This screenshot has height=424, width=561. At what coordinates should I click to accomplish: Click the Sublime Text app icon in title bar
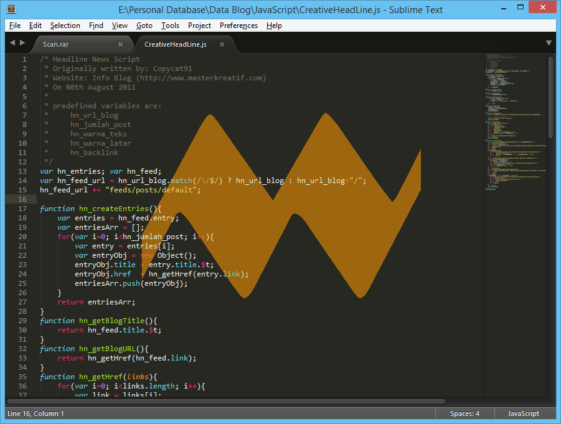(11, 9)
